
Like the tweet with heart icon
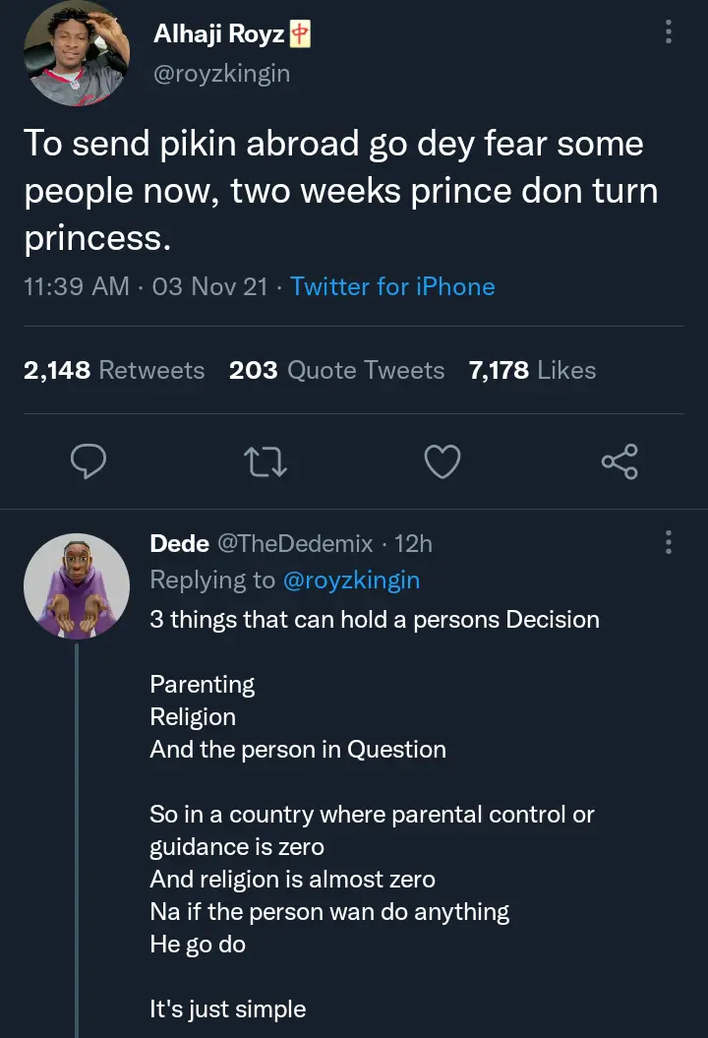tap(442, 461)
